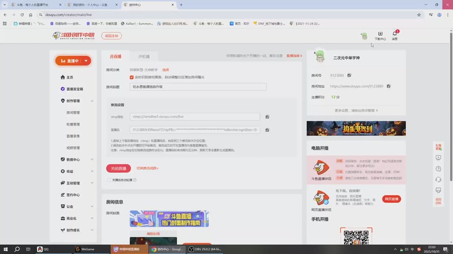Image resolution: width=453 pixels, height=254 pixels.
Task: Open the 消息 notification bell
Action: point(395,36)
